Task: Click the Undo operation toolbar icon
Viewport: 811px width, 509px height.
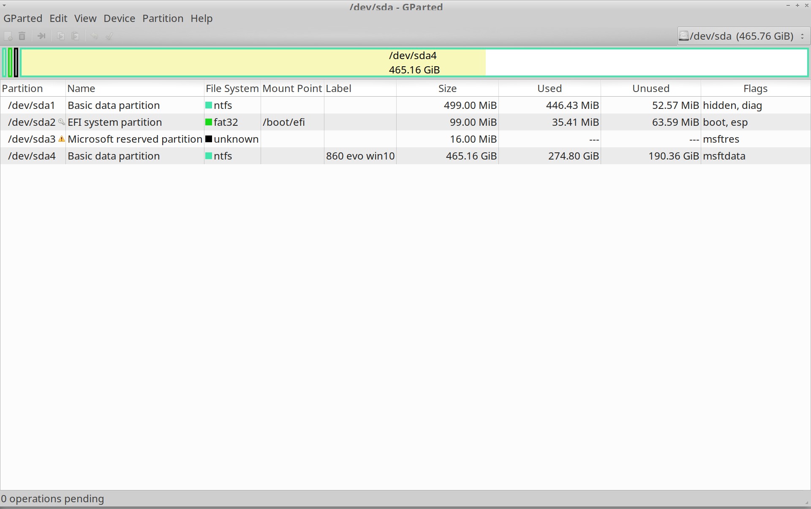Action: tap(94, 36)
